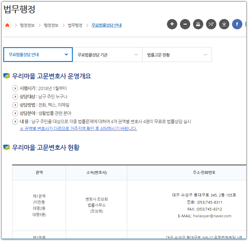Image resolution: width=248 pixels, height=241 pixels.
Task: Click the speech-bubble icon beside 운영개요 heading
Action: pos(7,76)
